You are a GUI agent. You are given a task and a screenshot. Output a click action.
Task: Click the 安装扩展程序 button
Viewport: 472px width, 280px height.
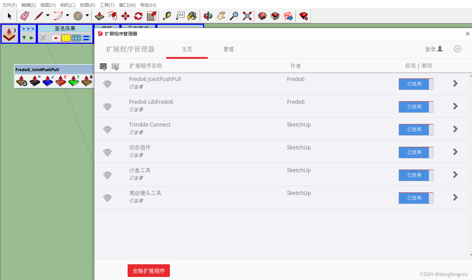[149, 271]
